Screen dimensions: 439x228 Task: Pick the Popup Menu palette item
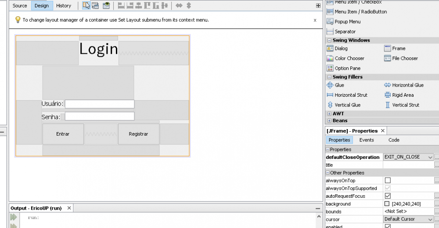tap(347, 21)
